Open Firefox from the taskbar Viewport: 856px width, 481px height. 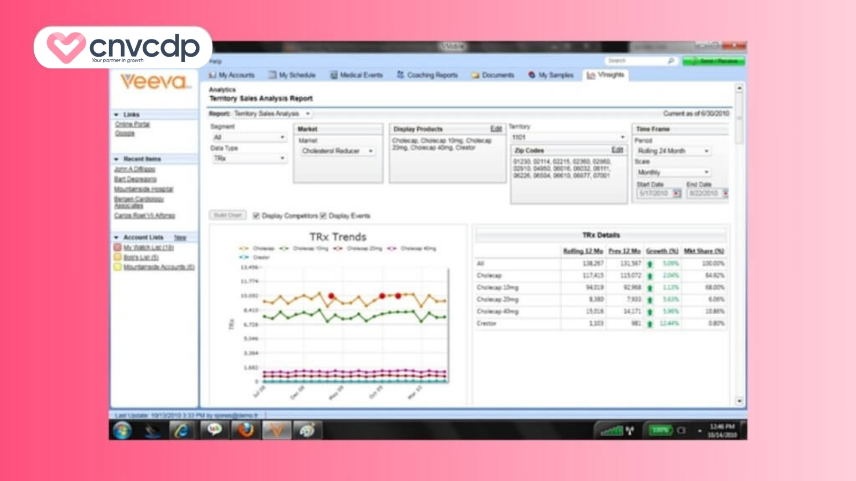click(246, 430)
